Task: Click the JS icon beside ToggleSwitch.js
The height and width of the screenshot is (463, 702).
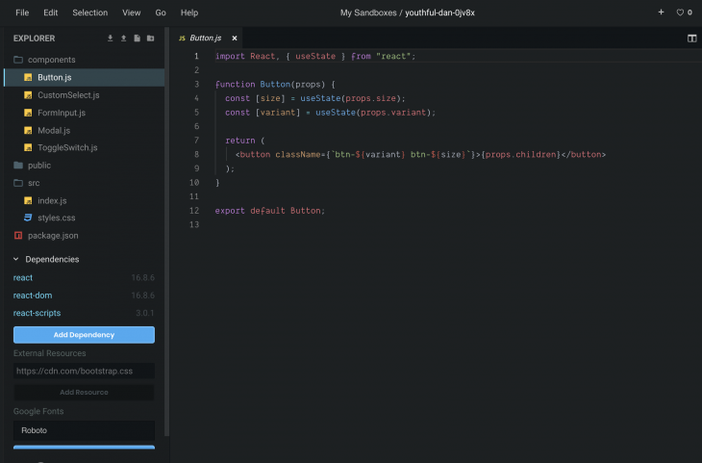Action: (x=28, y=147)
